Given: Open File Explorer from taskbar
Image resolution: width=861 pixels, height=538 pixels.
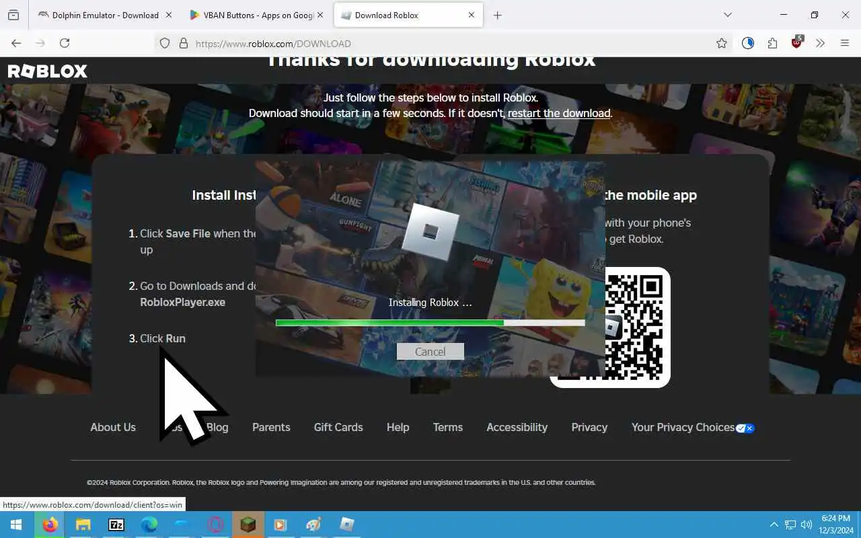Looking at the screenshot, I should point(83,525).
